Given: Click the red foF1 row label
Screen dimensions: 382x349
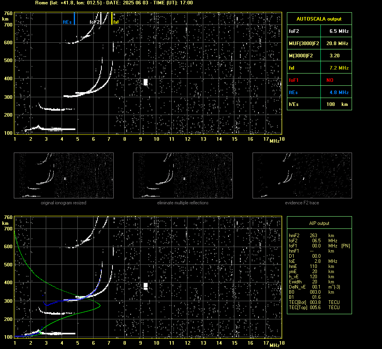Looking at the screenshot, I should (294, 80).
